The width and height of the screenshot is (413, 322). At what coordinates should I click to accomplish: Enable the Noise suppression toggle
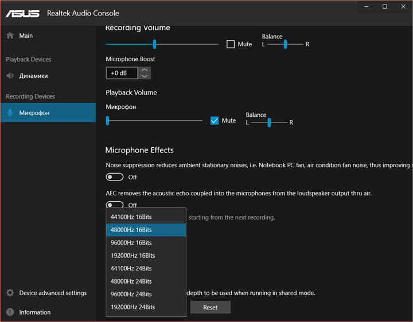pyautogui.click(x=115, y=177)
